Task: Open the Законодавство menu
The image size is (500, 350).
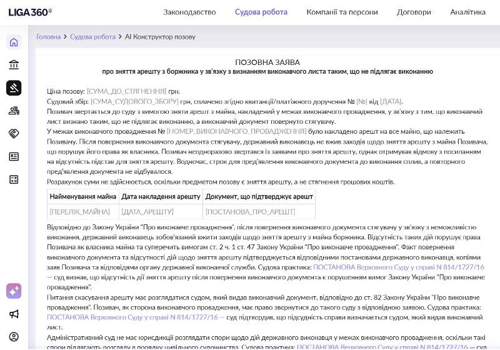Action: pyautogui.click(x=189, y=12)
